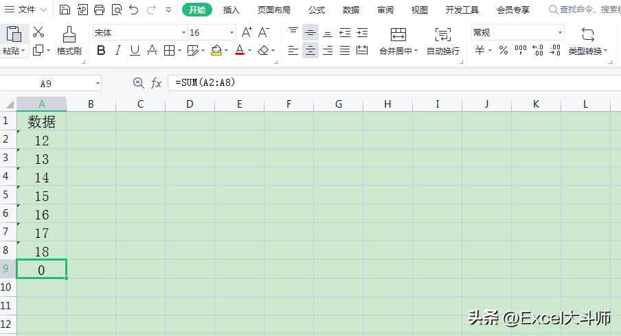Switch to the 插入 Insert tab
Screen dimensions: 621x336
coord(232,10)
